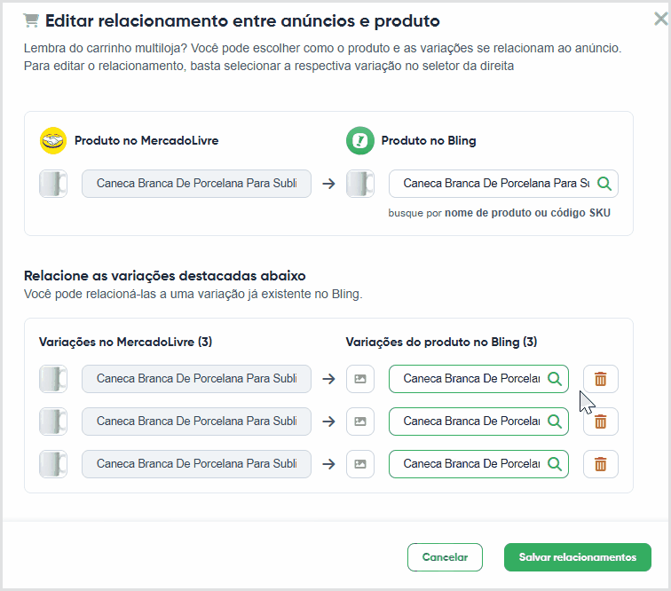Click Salvar relacionamentos button
The width and height of the screenshot is (671, 591).
(x=577, y=557)
